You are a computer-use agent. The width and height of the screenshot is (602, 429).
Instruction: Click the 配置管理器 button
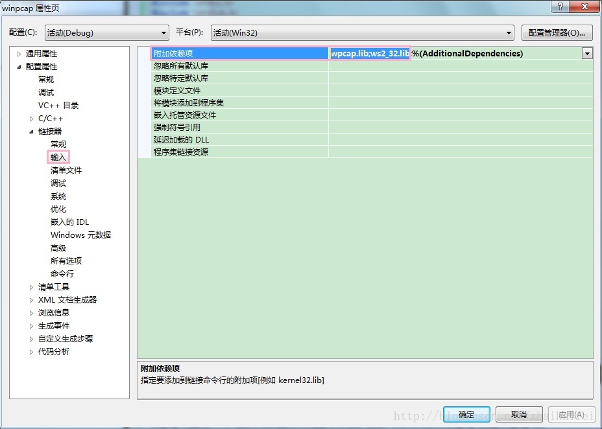pyautogui.click(x=557, y=33)
